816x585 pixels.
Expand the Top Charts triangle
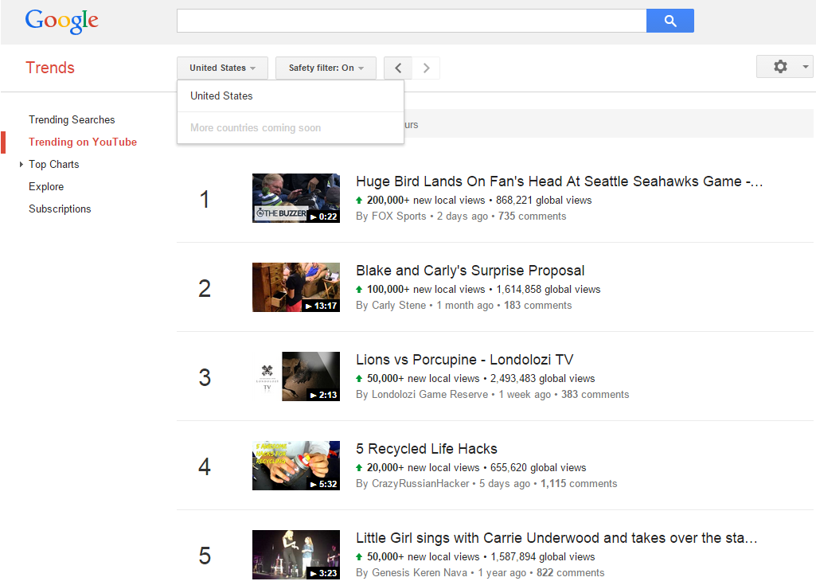coord(21,165)
